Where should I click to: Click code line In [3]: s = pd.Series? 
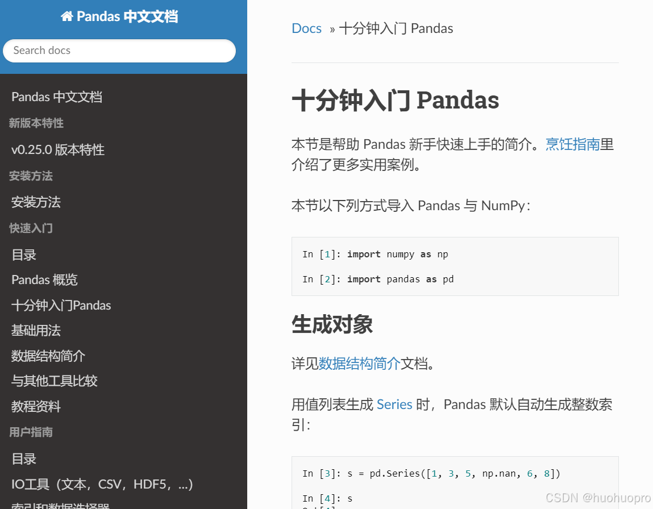point(431,474)
